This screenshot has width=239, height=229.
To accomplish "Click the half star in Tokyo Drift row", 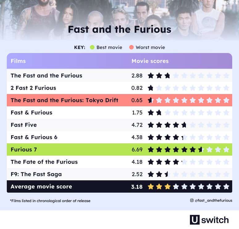I will [150, 100].
